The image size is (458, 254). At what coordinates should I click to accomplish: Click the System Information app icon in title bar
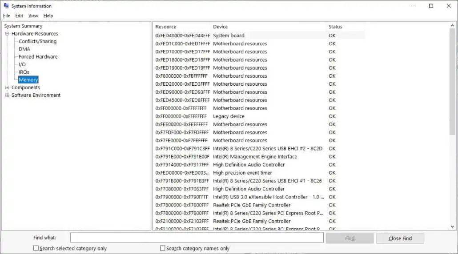tap(6, 5)
